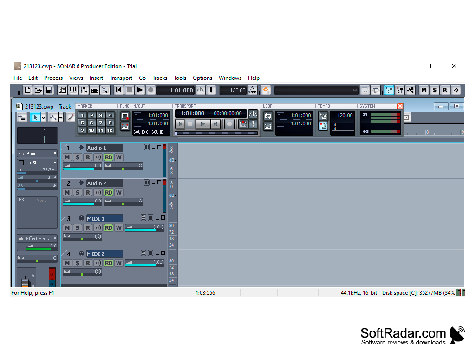Click the MIDI 2 track name field
The height and width of the screenshot is (357, 476).
[x=105, y=254]
